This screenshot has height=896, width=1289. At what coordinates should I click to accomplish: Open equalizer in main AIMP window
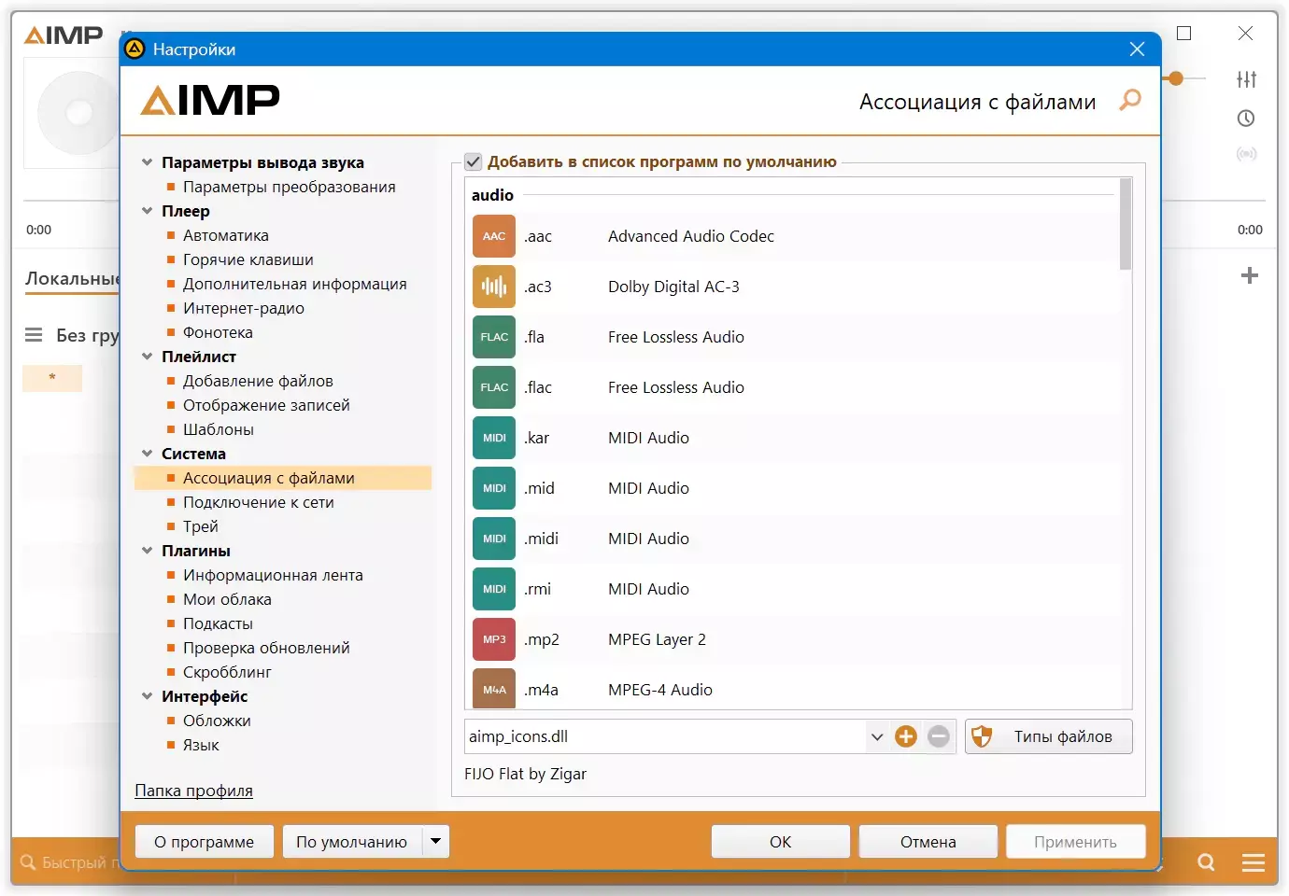1247,79
